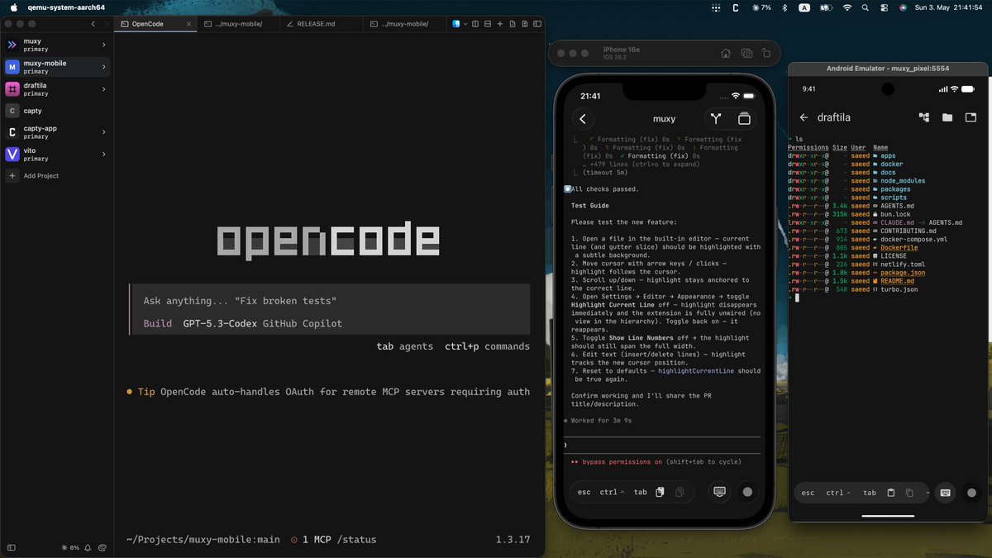Show the keyboard on Android emulator
This screenshot has height=558, width=992.
tap(945, 493)
